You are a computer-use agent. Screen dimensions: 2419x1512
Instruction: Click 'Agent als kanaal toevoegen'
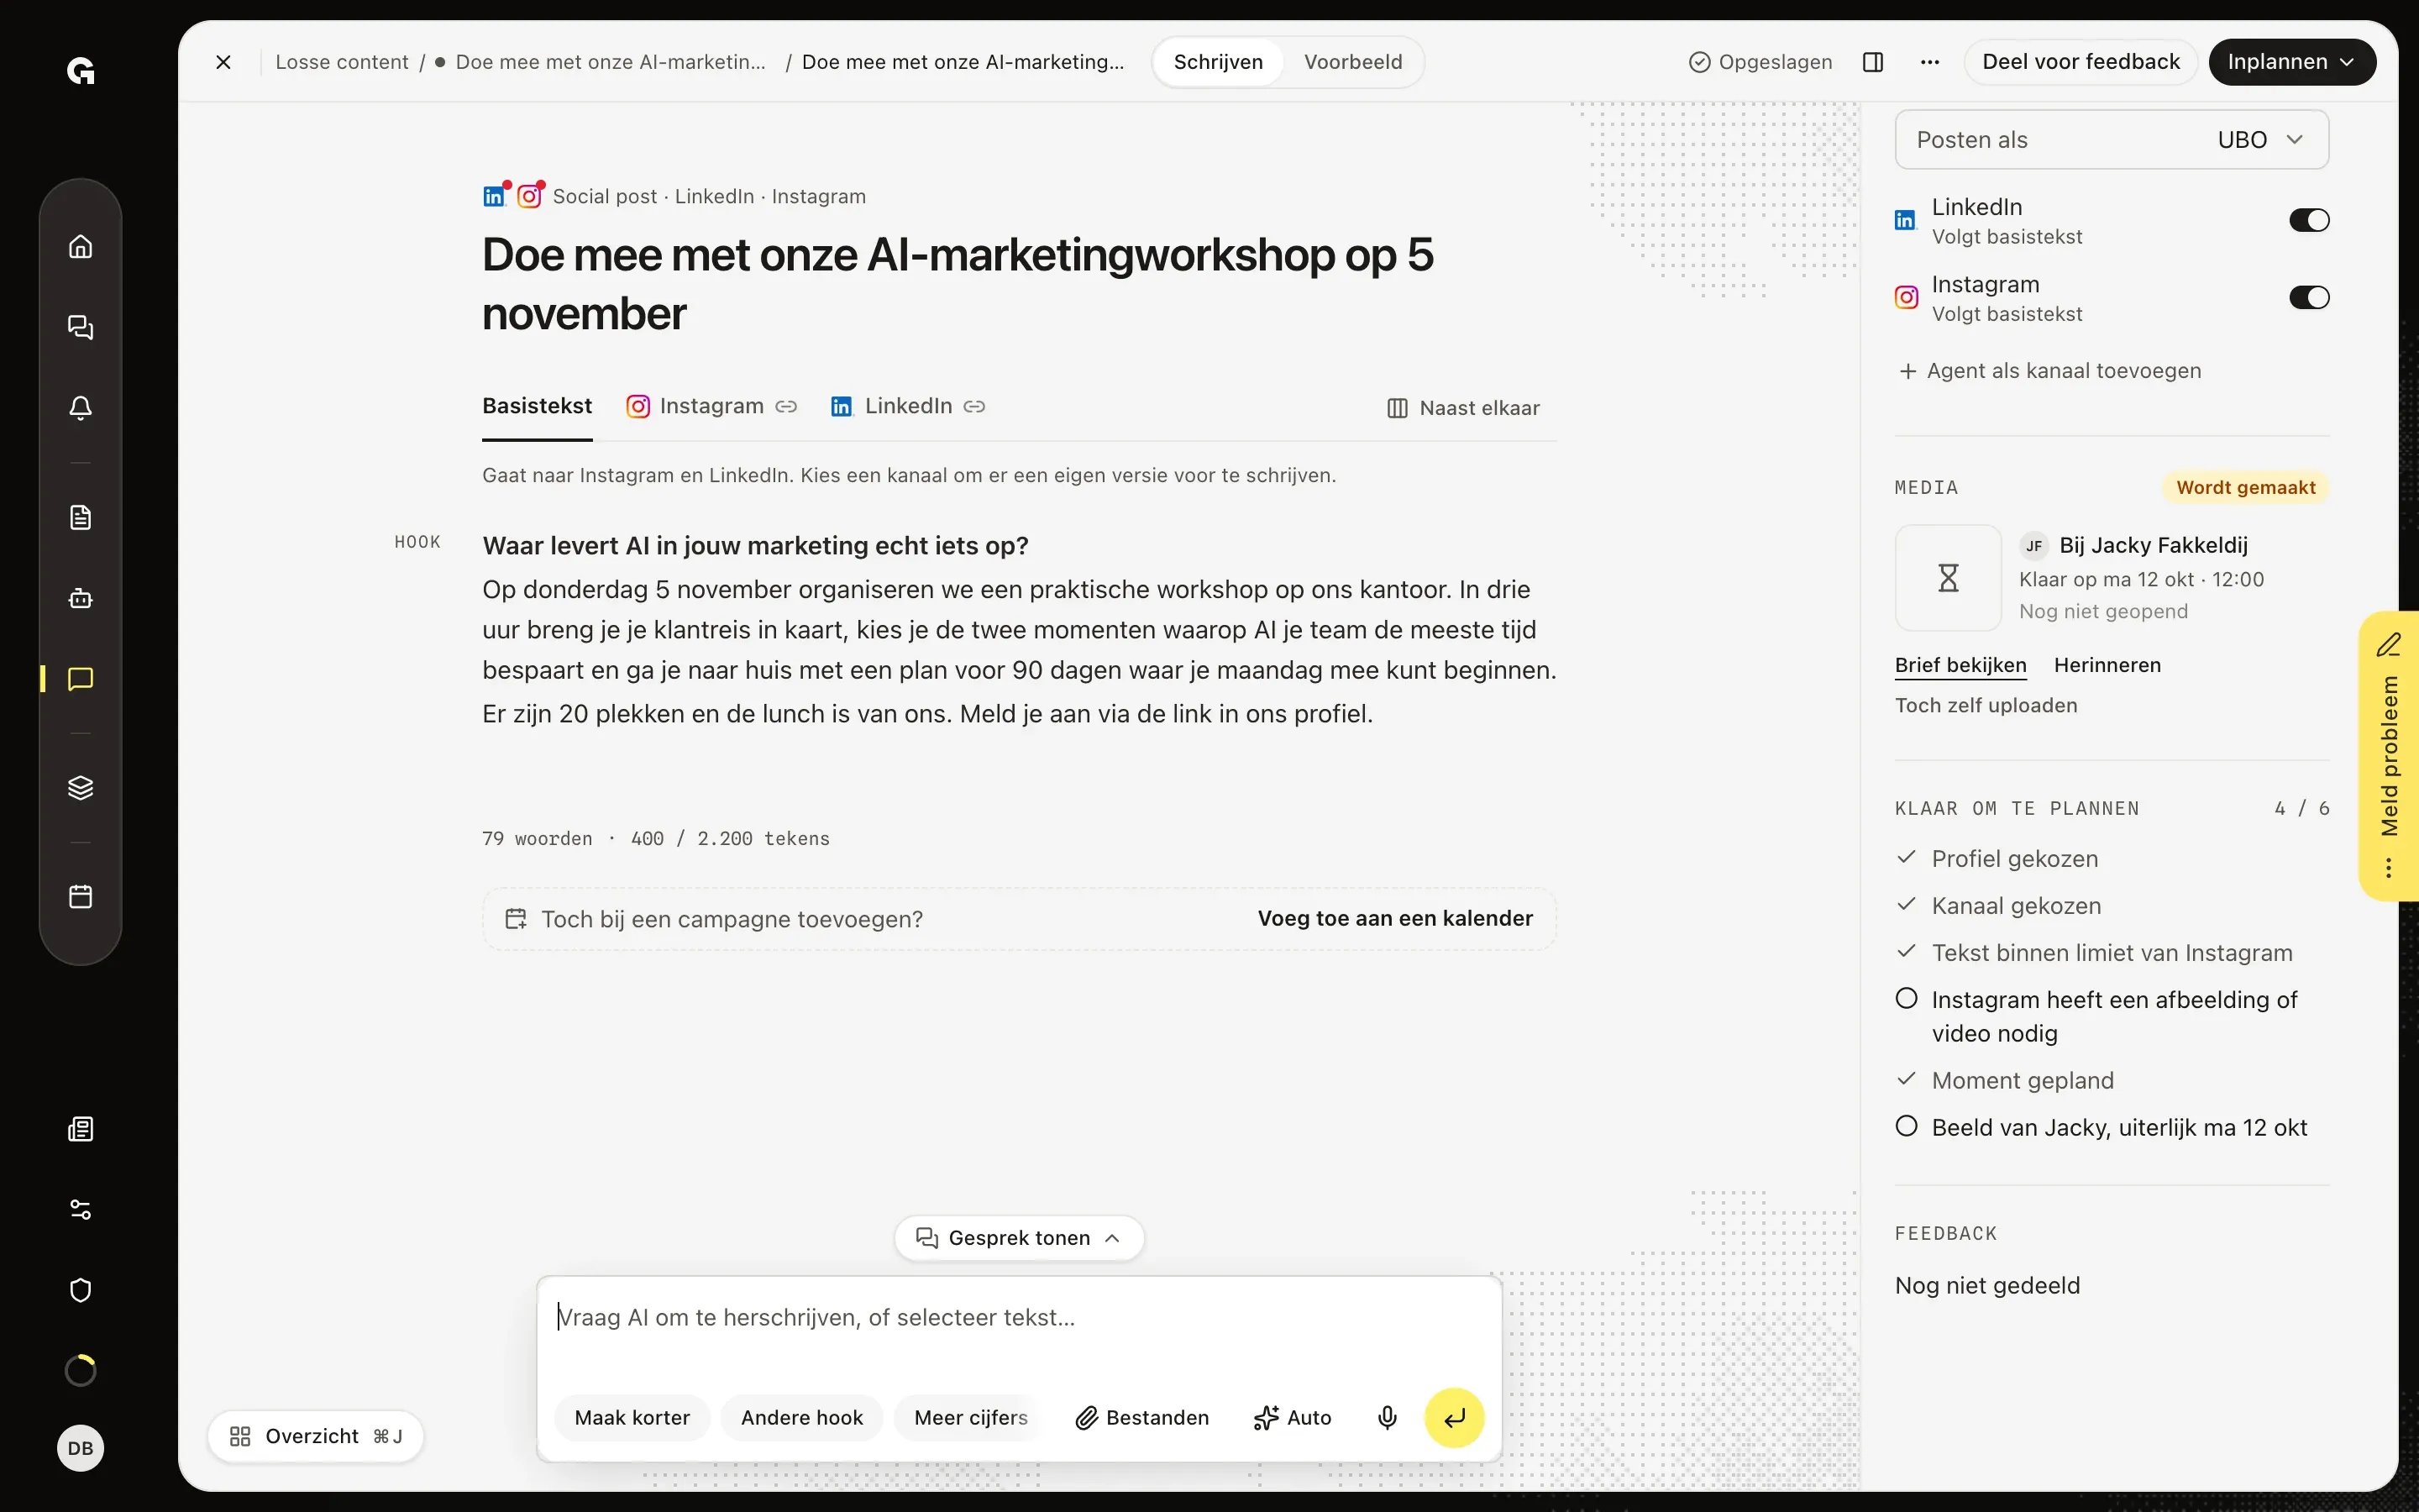click(x=2049, y=371)
